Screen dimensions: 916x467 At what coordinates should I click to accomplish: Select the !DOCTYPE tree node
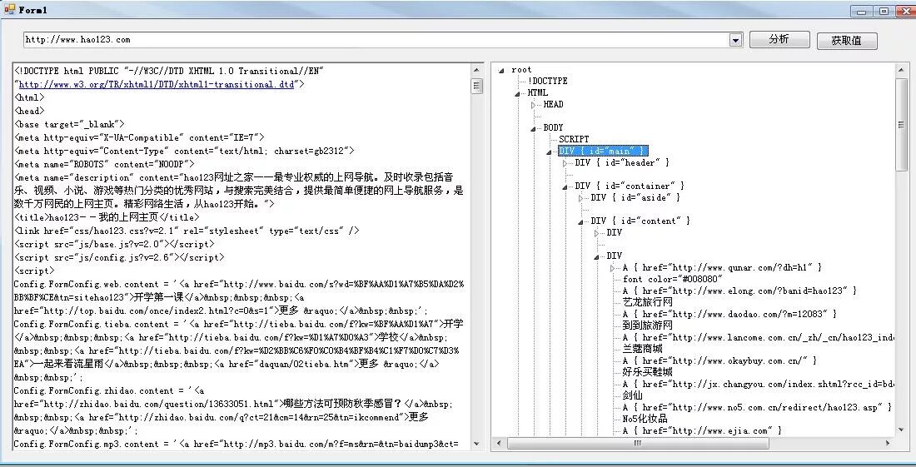547,81
